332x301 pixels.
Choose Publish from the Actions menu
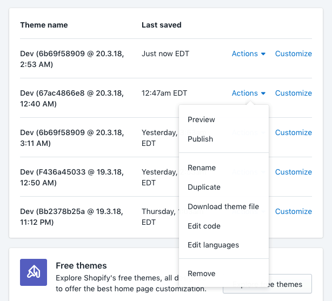(224, 139)
